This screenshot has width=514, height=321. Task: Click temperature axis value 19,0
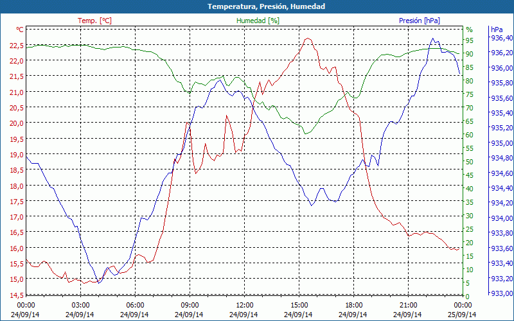pos(17,155)
